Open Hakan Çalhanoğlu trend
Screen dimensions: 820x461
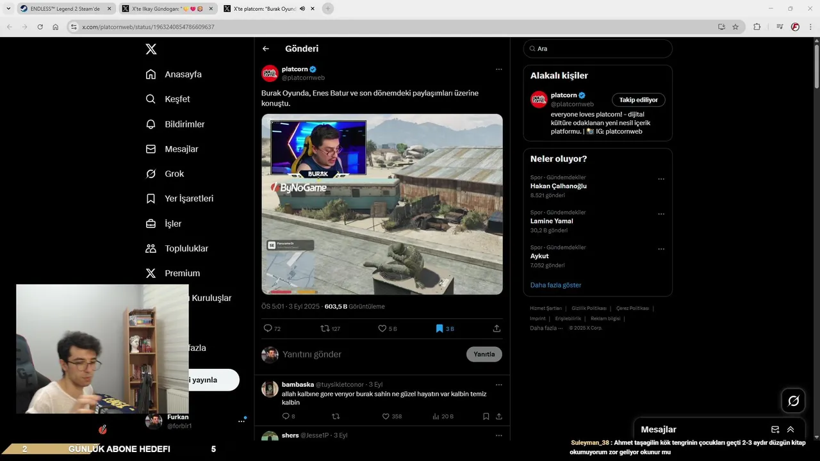click(x=559, y=186)
